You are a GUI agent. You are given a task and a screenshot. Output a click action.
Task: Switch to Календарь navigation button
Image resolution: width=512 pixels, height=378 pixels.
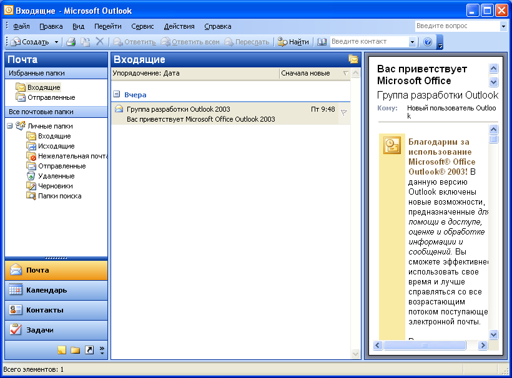[x=56, y=290]
